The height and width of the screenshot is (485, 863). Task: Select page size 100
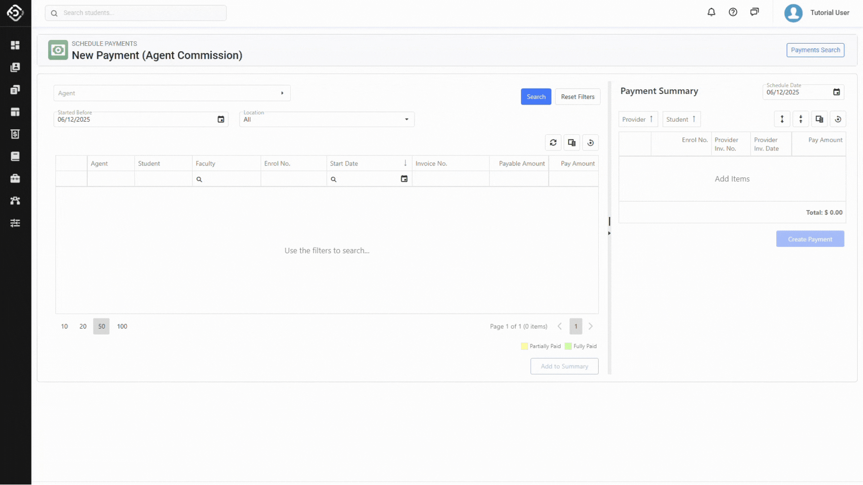click(122, 326)
